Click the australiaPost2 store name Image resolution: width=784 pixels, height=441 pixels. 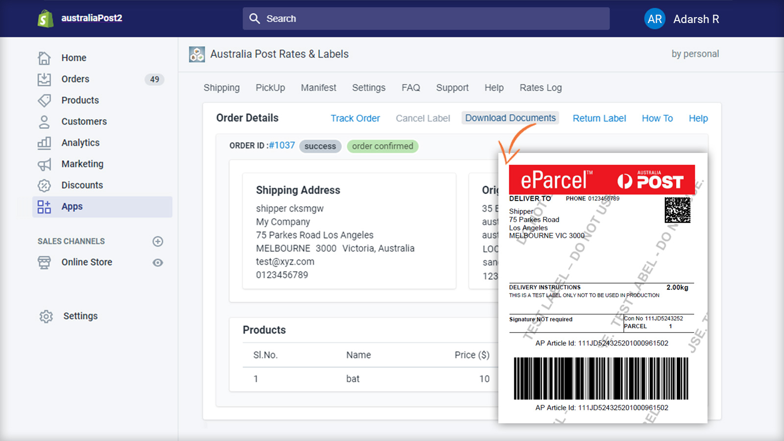click(x=92, y=18)
